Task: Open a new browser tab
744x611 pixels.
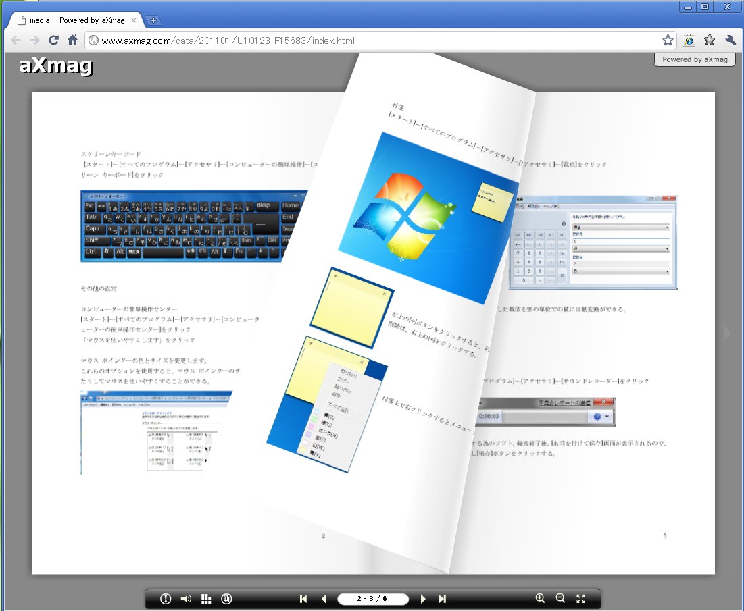Action: pos(153,20)
